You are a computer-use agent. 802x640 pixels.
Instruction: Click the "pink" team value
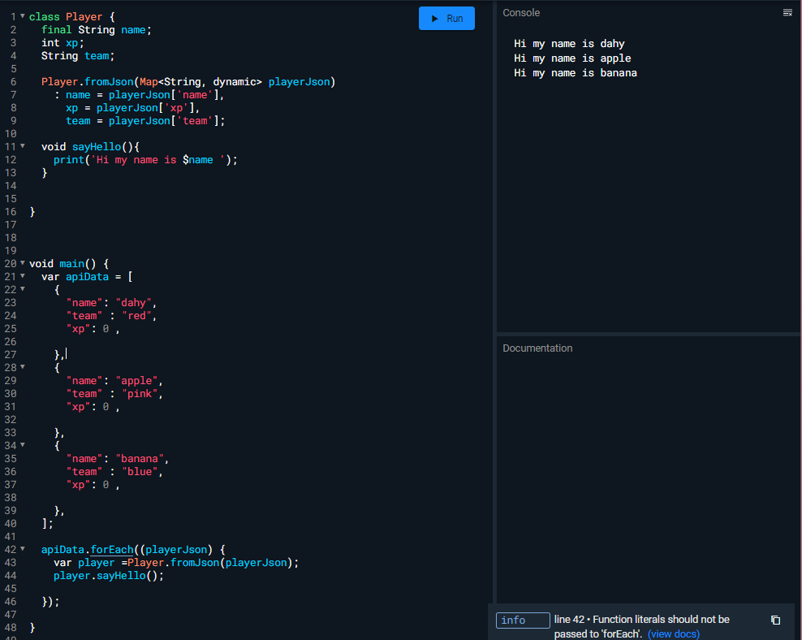coord(140,394)
